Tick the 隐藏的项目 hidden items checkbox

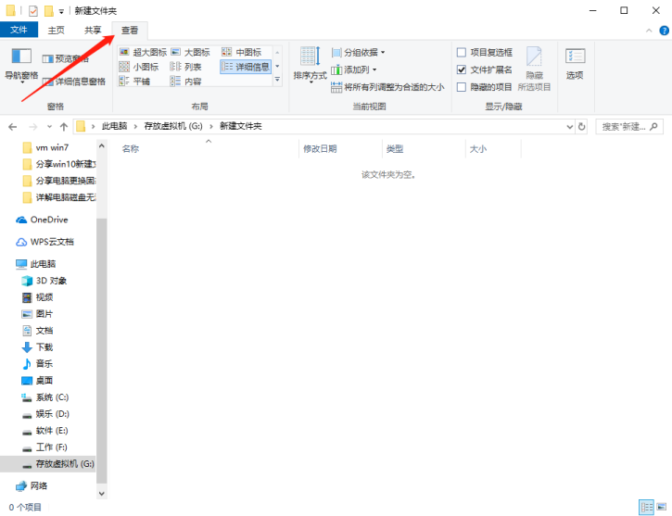pyautogui.click(x=462, y=87)
